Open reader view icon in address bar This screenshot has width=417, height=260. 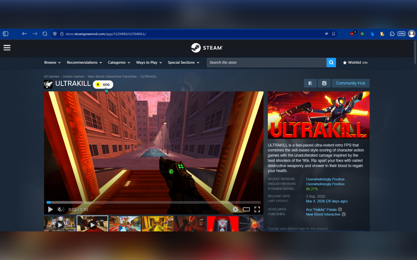[x=326, y=34]
